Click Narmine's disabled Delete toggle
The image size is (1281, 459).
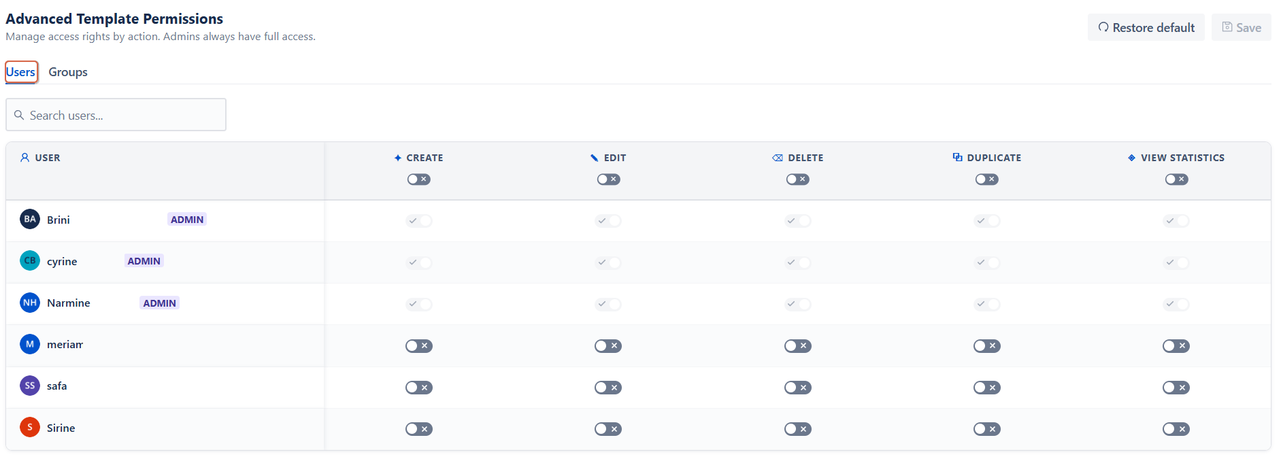[798, 304]
